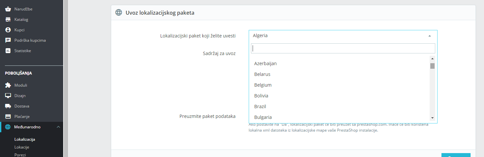The image size is (484, 157).
Task: Click the Dostava truck icon
Action: (8, 106)
